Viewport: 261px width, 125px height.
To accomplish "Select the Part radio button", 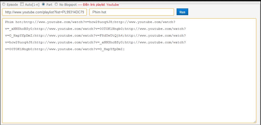I will point(43,4).
